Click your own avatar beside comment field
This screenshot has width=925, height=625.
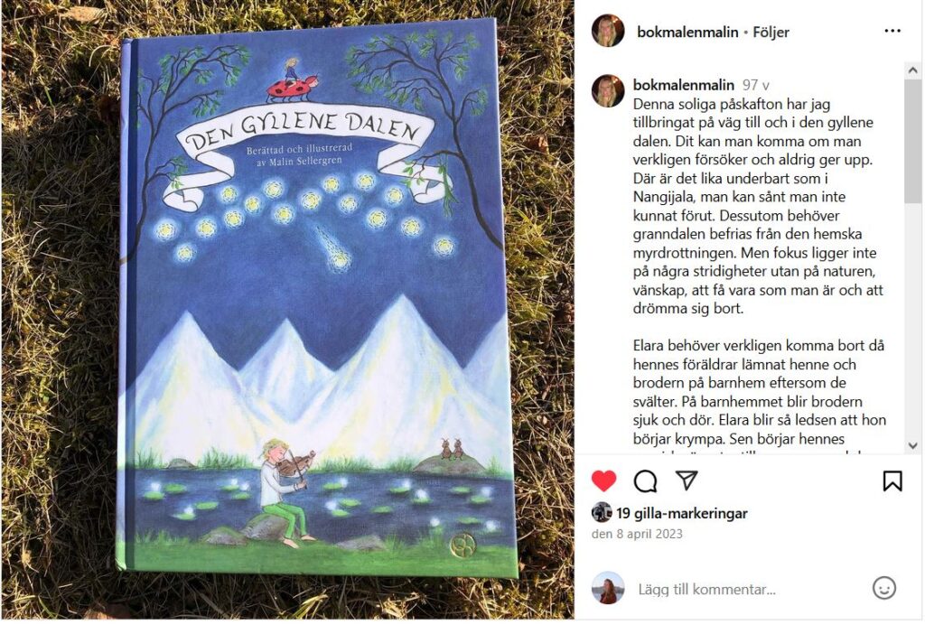(608, 588)
